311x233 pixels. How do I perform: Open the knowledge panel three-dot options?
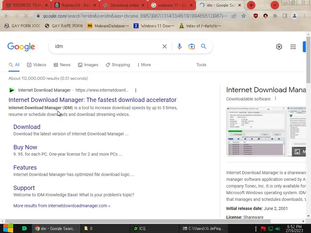pyautogui.click(x=275, y=99)
